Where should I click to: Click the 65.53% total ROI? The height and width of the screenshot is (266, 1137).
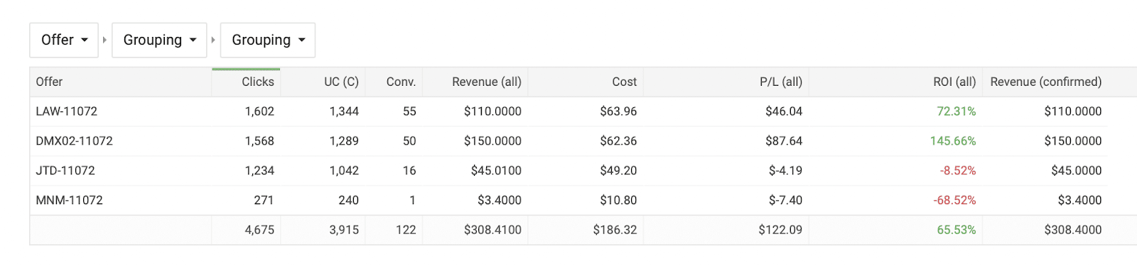tap(957, 230)
